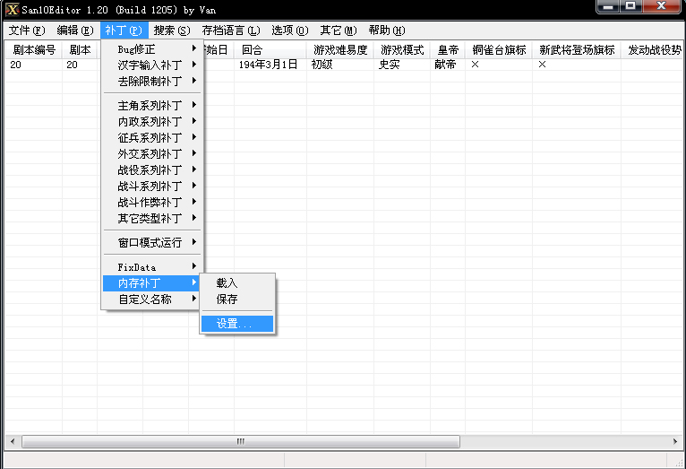The width and height of the screenshot is (686, 469).
Task: Choose 保存 in memory patch submenu
Action: [227, 300]
